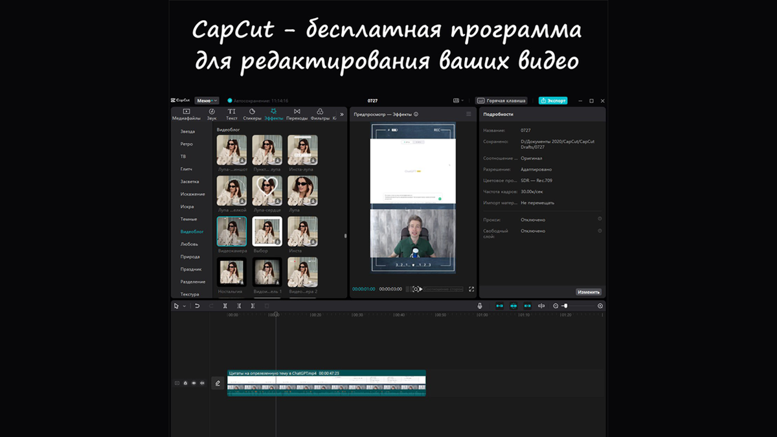Screen dimensions: 777x437
Task: Click the info icon next to Предпросмотр — Эффекты
Action: pyautogui.click(x=416, y=114)
